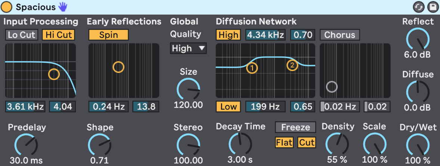440x166 pixels.
Task: Select filter point 2 in Diffusion Network
Action: [x=292, y=65]
